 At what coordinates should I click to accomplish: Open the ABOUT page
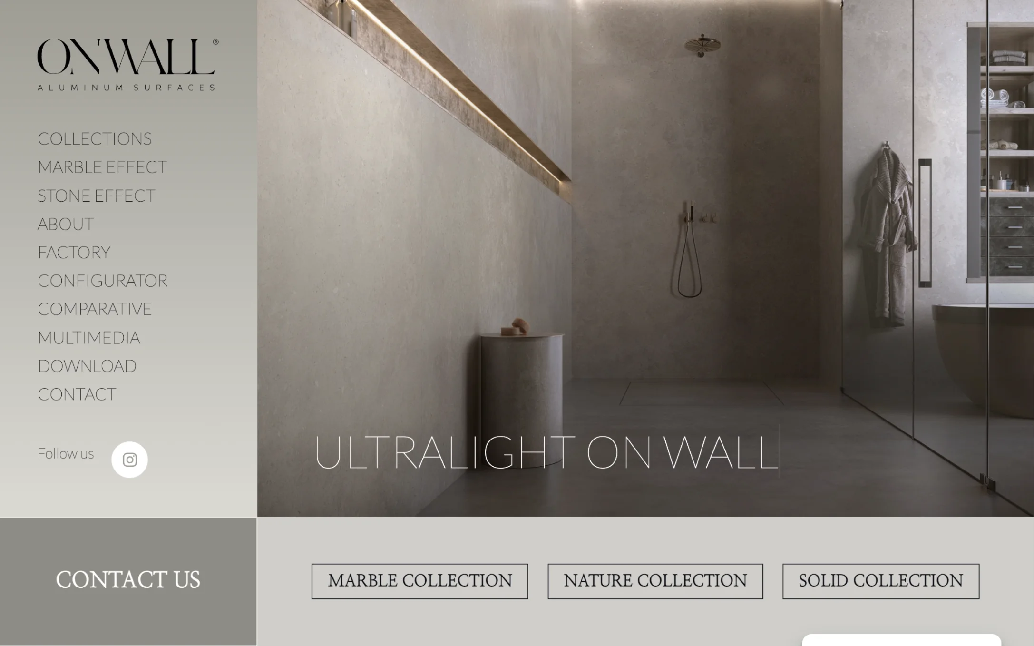click(x=66, y=224)
